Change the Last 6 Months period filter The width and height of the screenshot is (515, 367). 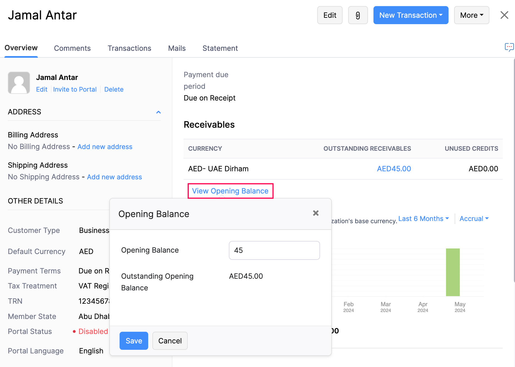[x=423, y=219]
